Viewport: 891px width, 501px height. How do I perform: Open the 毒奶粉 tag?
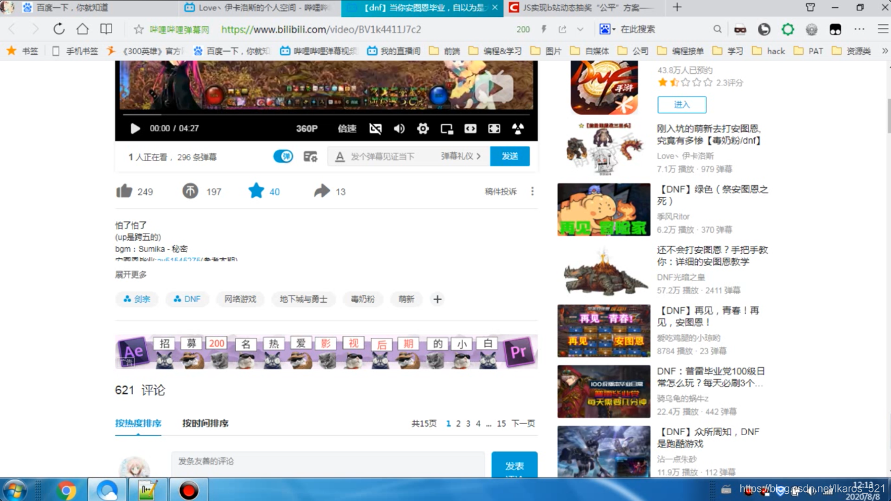coord(363,299)
